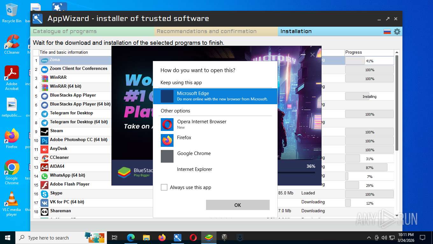Click the VK for PC Downloading status
The width and height of the screenshot is (433, 244).
point(313,202)
